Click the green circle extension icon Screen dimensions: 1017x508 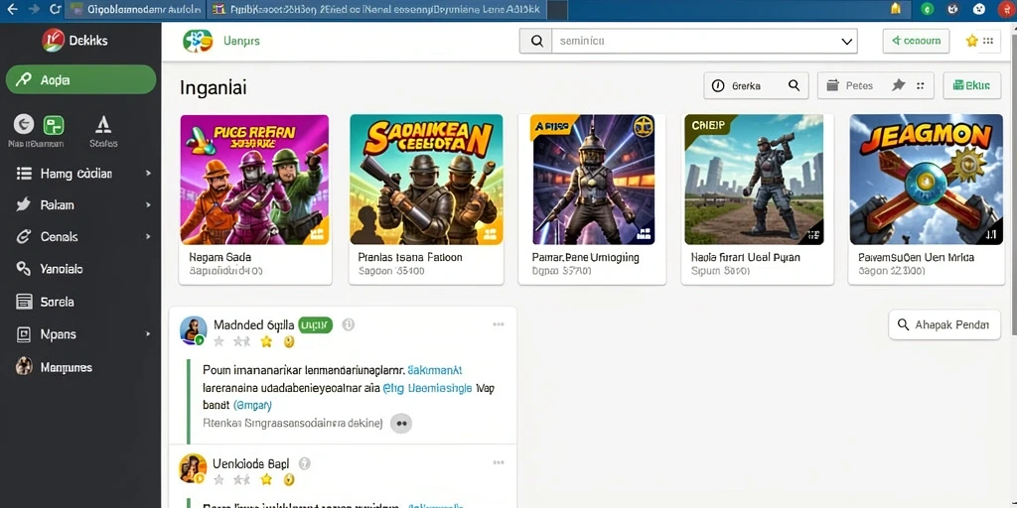[928, 9]
